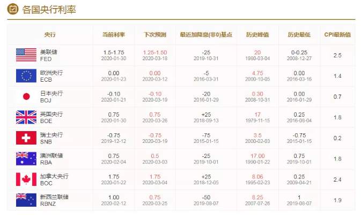Click BOJ recent change -20

click(206, 94)
